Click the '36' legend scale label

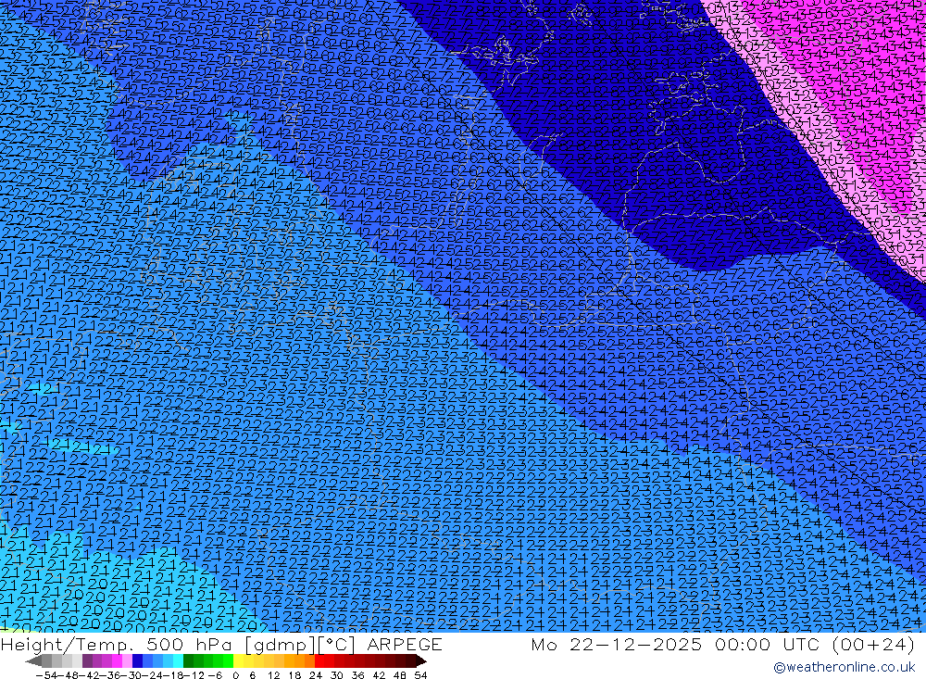(357, 675)
